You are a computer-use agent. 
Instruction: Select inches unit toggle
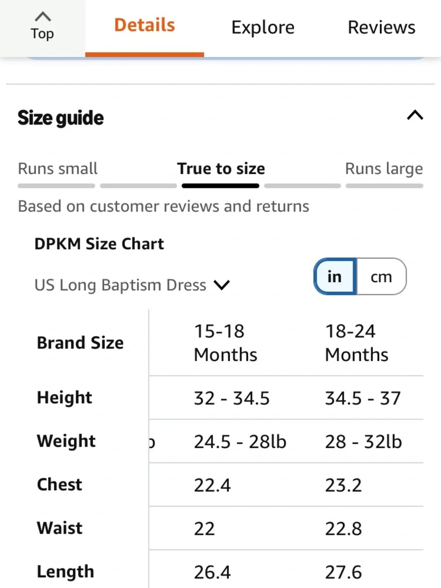[x=335, y=277]
